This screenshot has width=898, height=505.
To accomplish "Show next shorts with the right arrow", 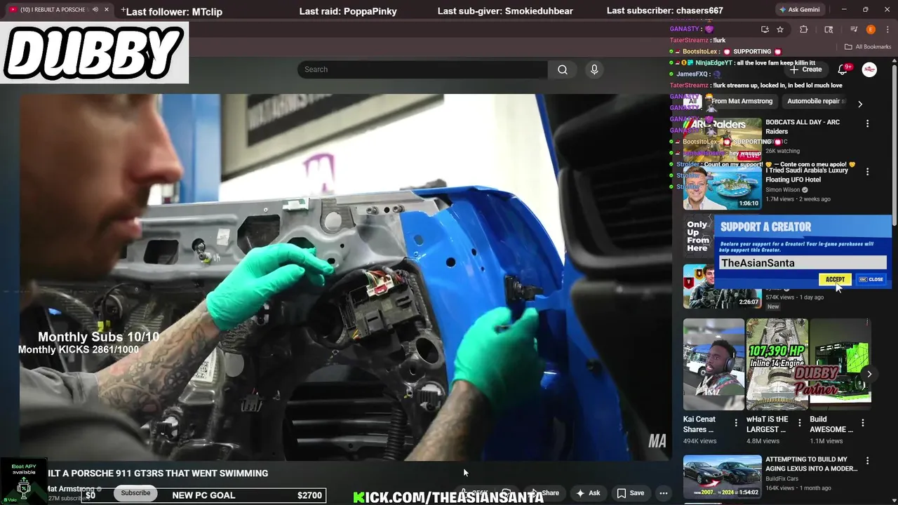I will [869, 374].
